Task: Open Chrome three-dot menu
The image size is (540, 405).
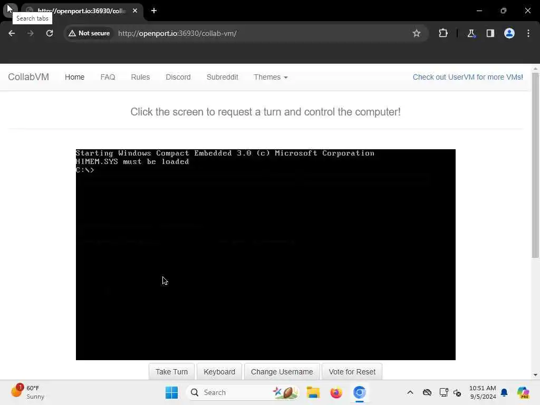Action: tap(528, 33)
